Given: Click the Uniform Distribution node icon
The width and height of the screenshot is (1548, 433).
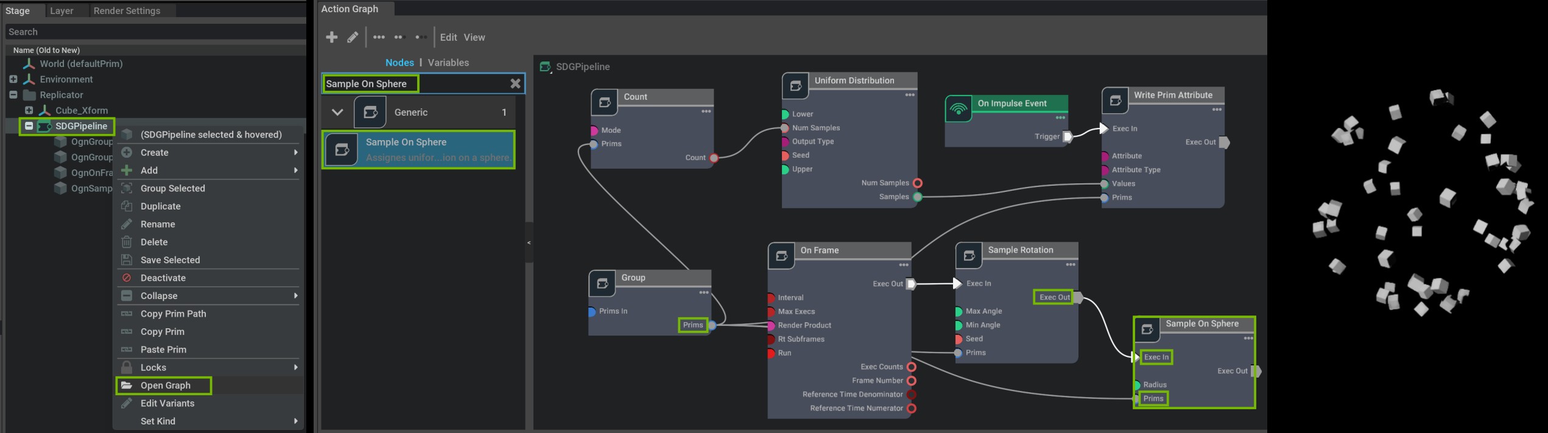Looking at the screenshot, I should click(795, 86).
